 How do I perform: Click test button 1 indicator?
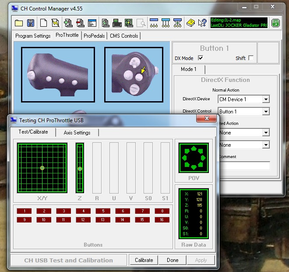tap(24, 211)
